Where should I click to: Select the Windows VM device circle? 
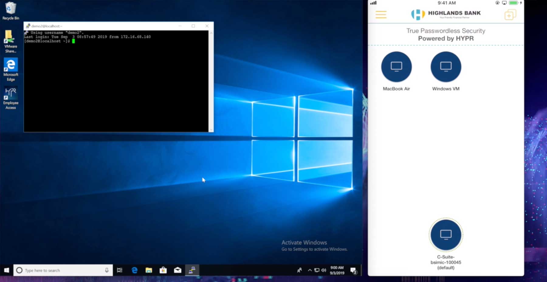click(446, 67)
